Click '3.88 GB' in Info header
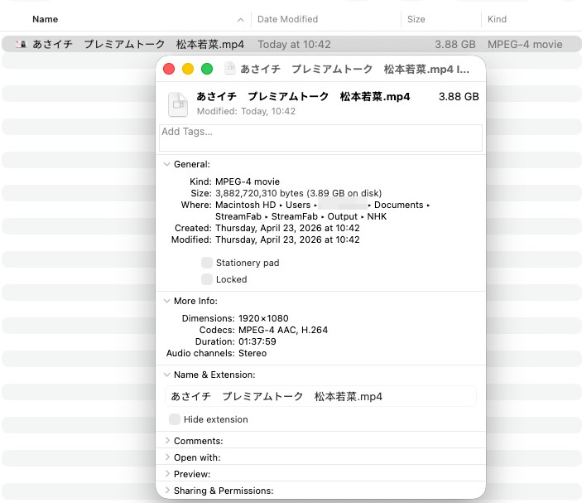 (459, 97)
